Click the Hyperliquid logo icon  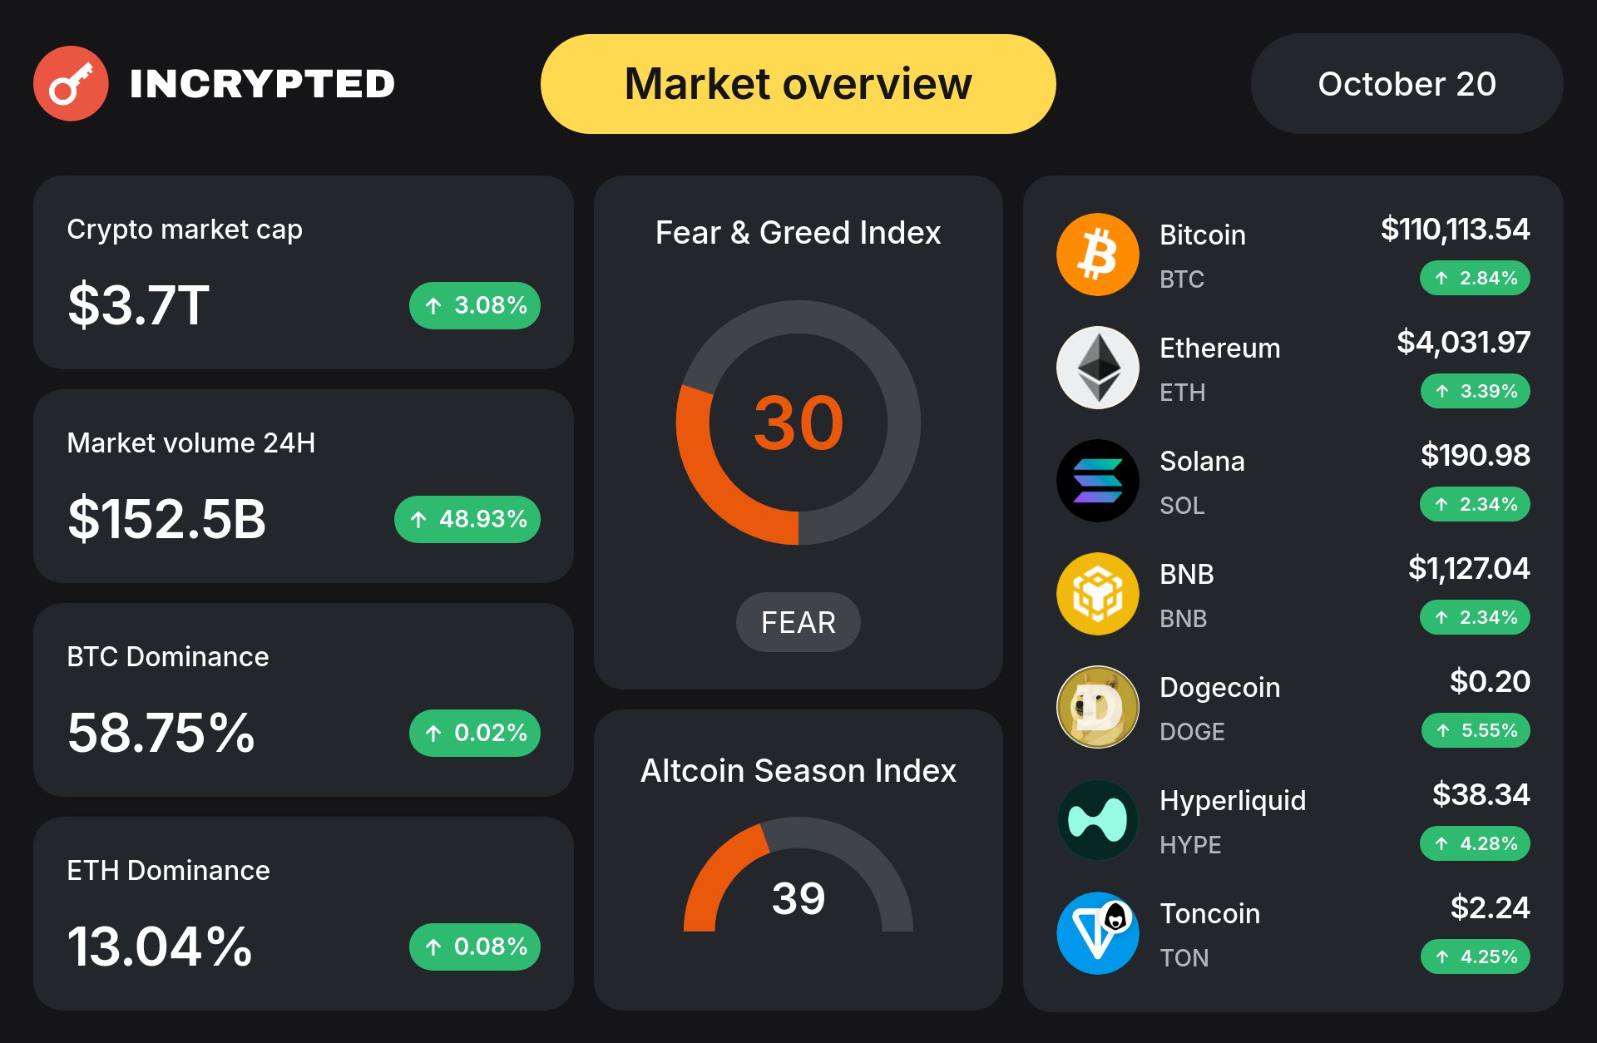point(1097,820)
